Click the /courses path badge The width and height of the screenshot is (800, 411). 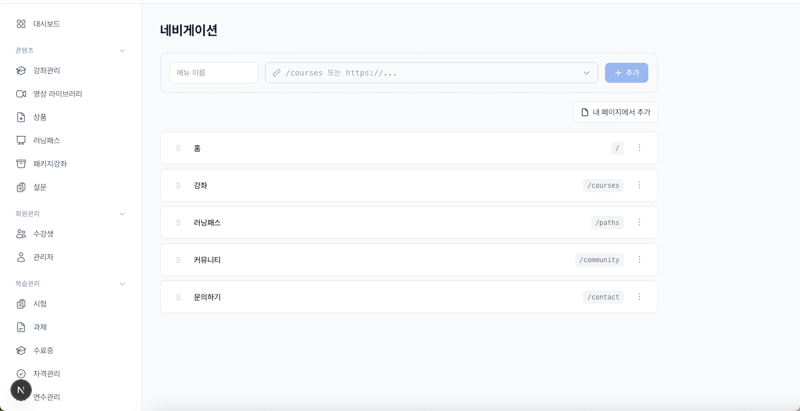click(603, 186)
